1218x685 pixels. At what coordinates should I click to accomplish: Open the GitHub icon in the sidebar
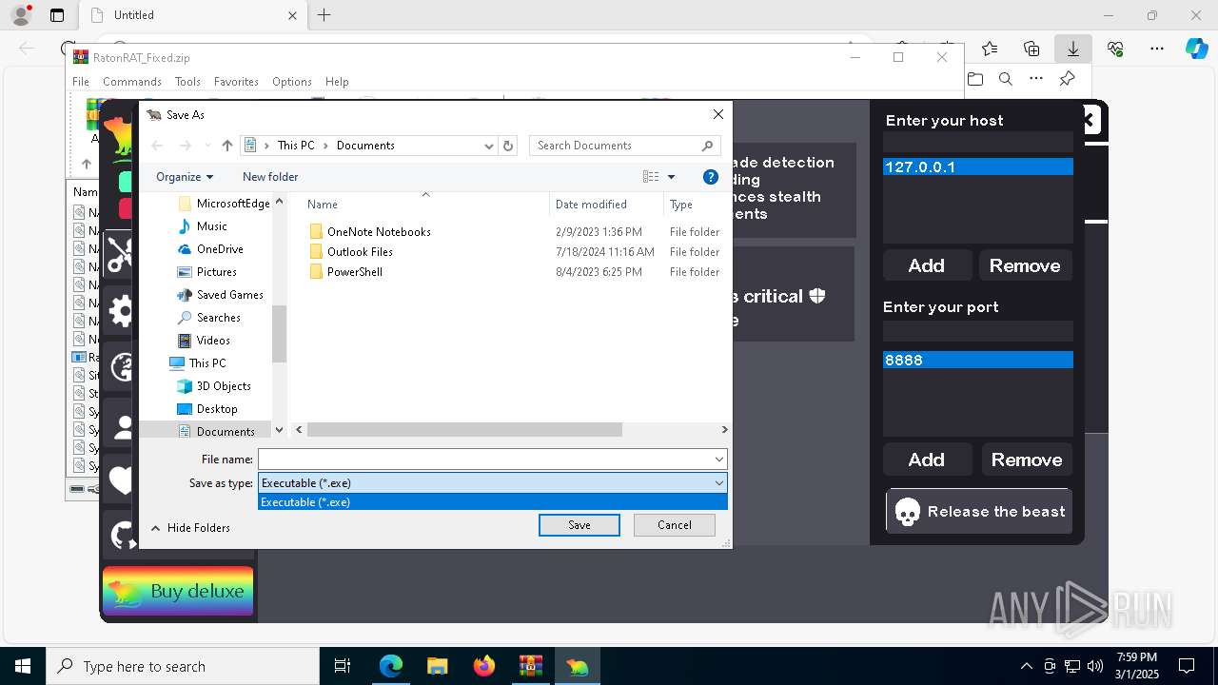click(123, 536)
